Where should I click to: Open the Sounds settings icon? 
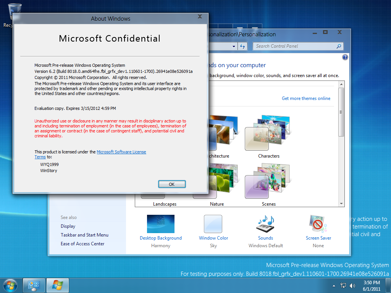(x=265, y=224)
